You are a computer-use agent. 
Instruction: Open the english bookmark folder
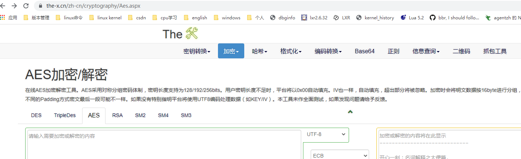pyautogui.click(x=195, y=18)
